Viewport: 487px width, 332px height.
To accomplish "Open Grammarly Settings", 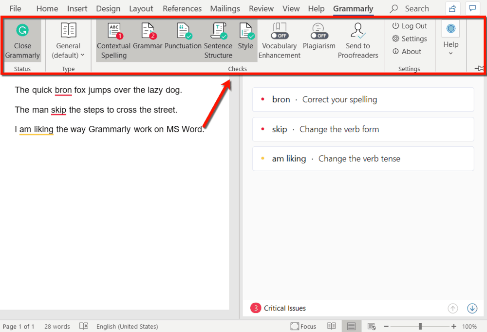I will pyautogui.click(x=410, y=39).
